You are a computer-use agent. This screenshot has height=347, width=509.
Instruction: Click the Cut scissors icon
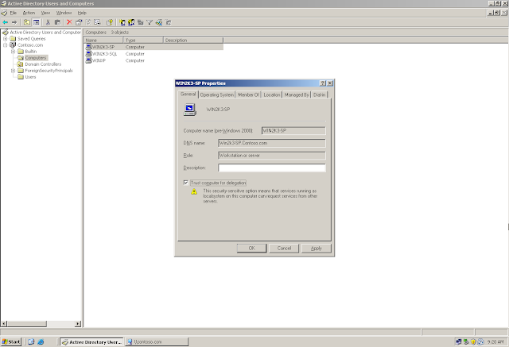48,22
